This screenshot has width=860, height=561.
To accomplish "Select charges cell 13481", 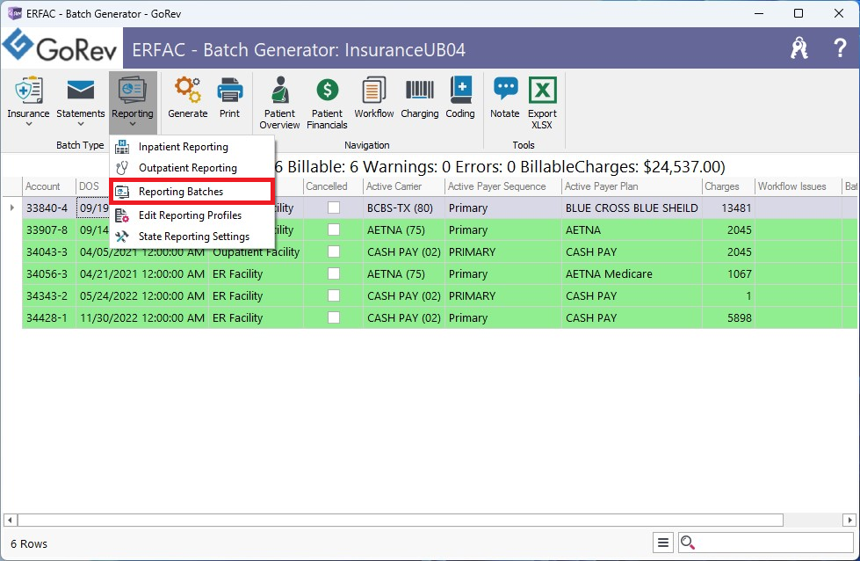I will [728, 208].
